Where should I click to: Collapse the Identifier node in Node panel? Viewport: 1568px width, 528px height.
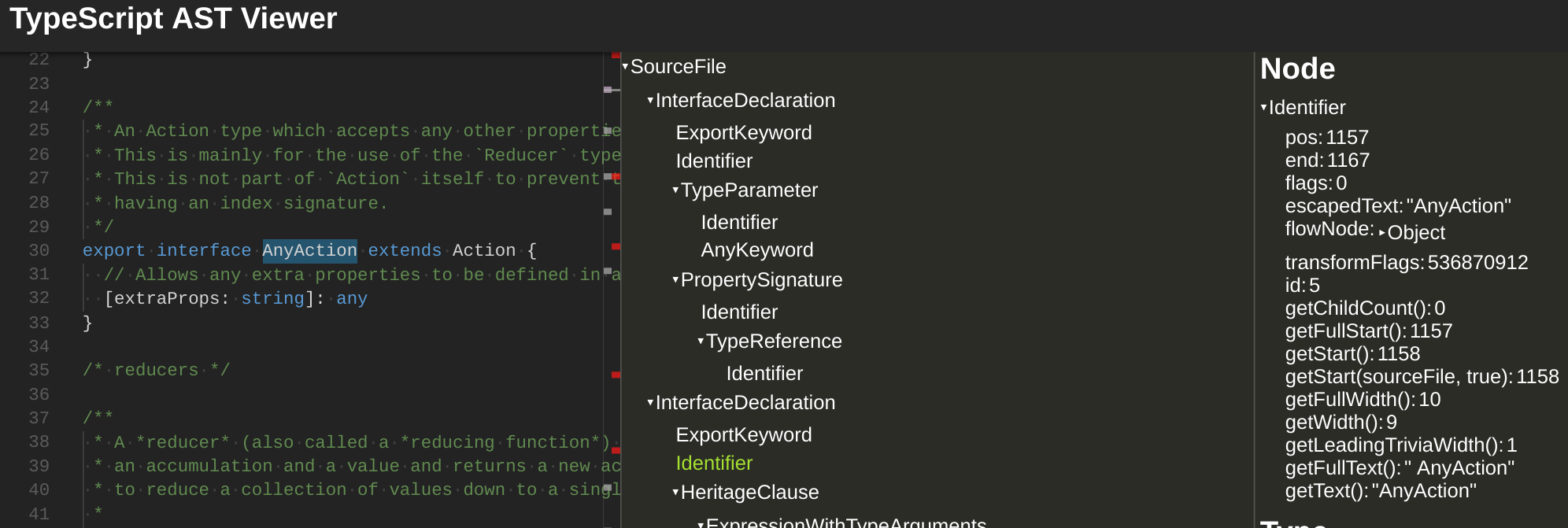(x=1264, y=108)
